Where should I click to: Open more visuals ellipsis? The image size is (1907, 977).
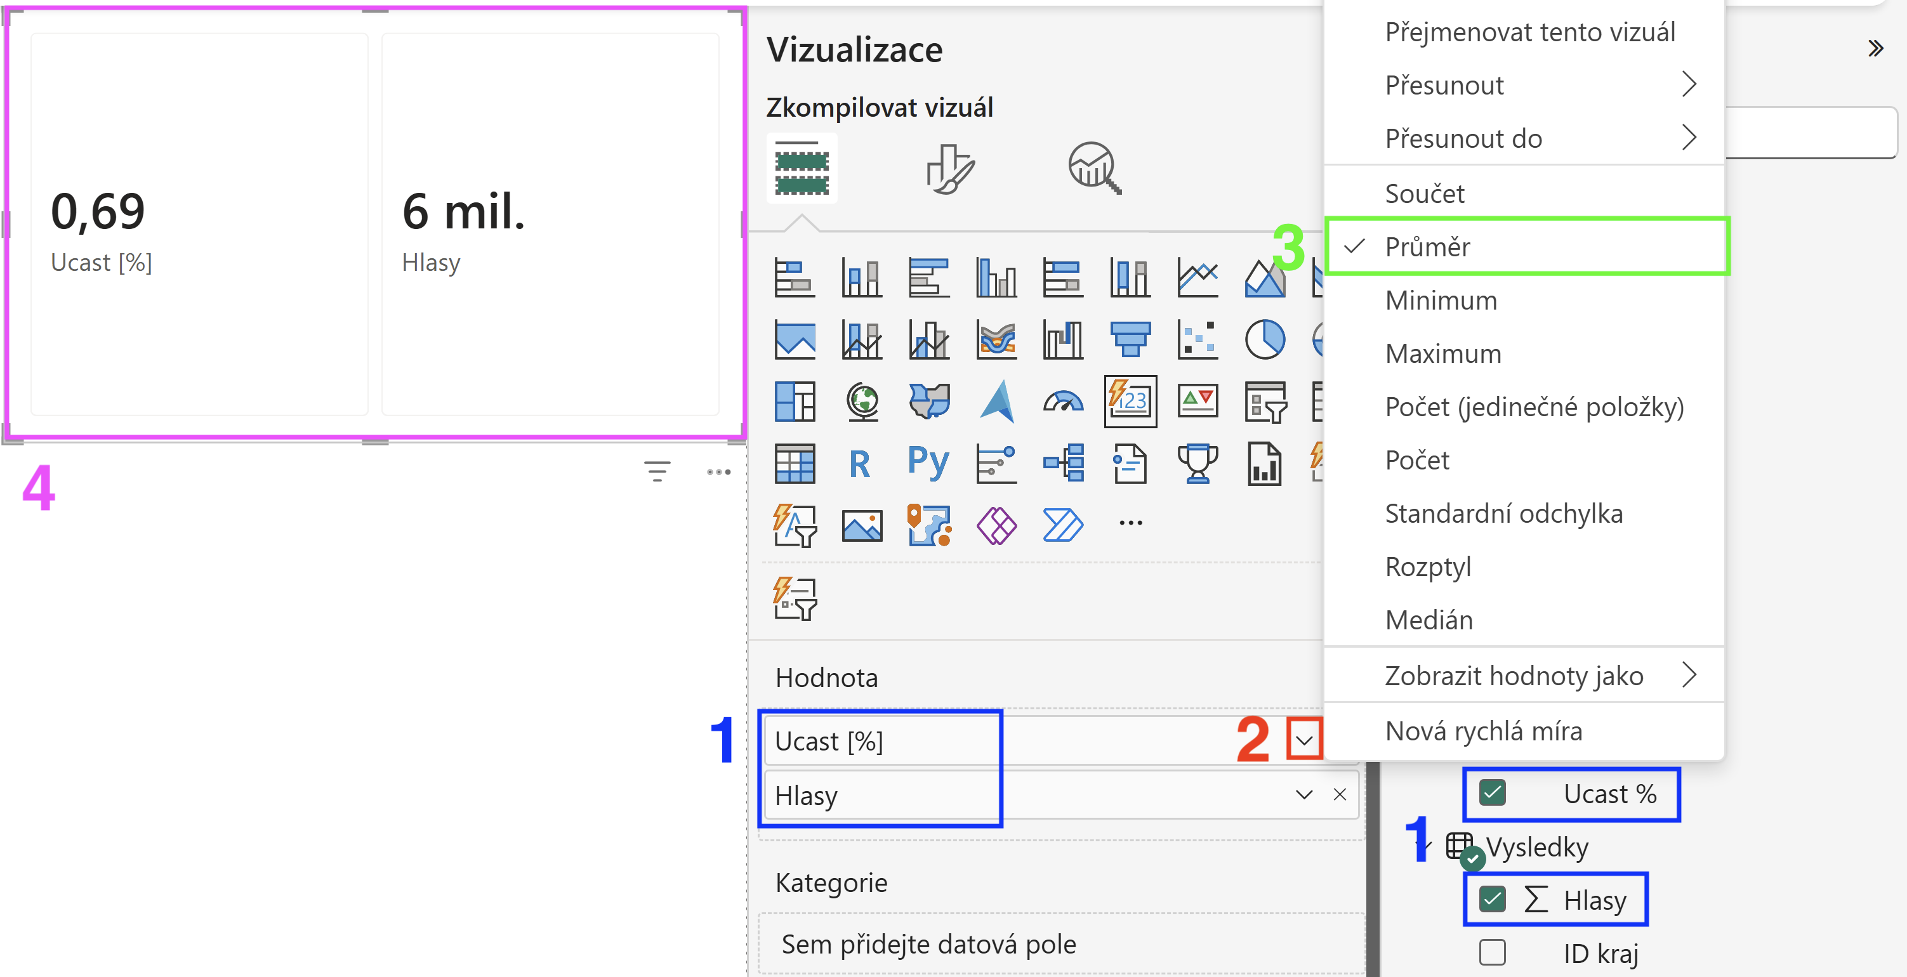coord(1130,523)
